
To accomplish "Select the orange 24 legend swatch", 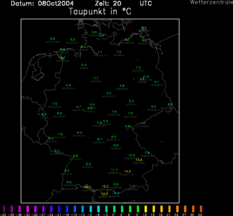I will click(177, 209).
